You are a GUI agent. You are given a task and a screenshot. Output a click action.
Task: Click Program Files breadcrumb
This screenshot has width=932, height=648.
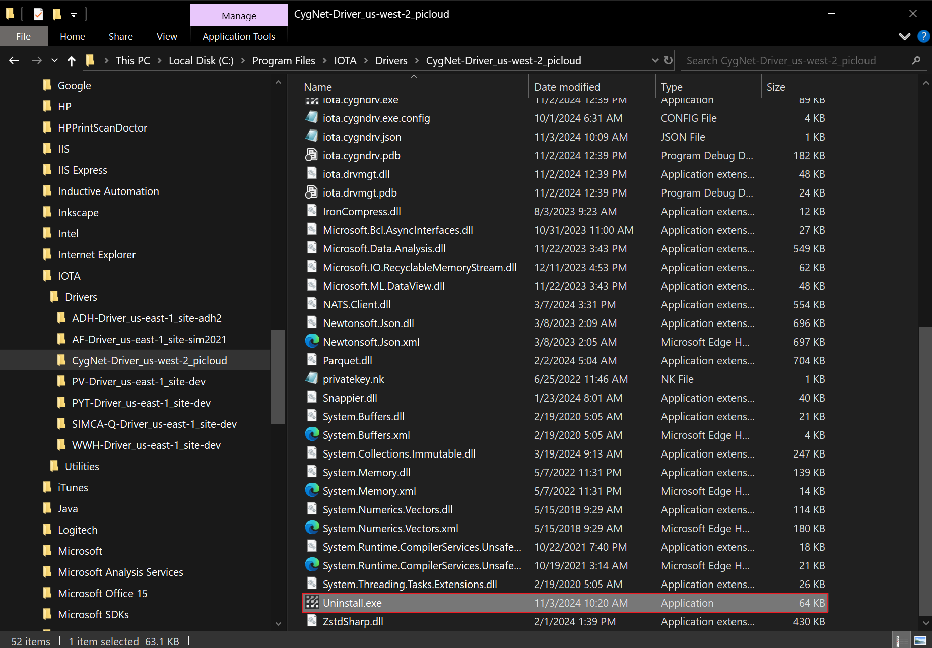click(284, 61)
